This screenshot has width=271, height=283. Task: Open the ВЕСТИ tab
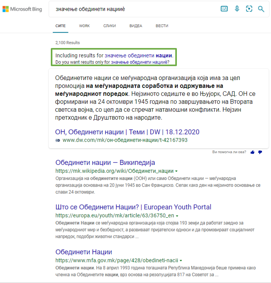(162, 26)
